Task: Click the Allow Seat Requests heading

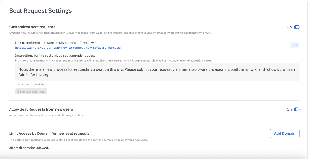Action: click(41, 109)
